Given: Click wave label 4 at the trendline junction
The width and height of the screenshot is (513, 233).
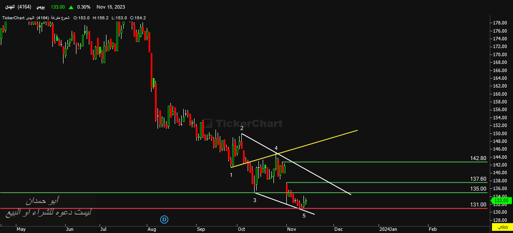Looking at the screenshot, I should coord(276,148).
